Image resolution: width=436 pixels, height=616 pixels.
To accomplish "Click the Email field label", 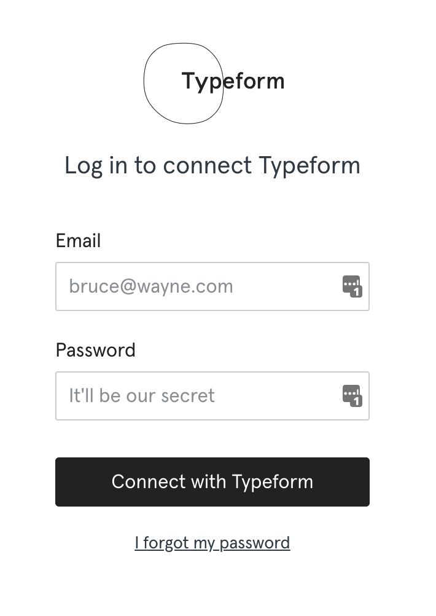I will pos(78,240).
